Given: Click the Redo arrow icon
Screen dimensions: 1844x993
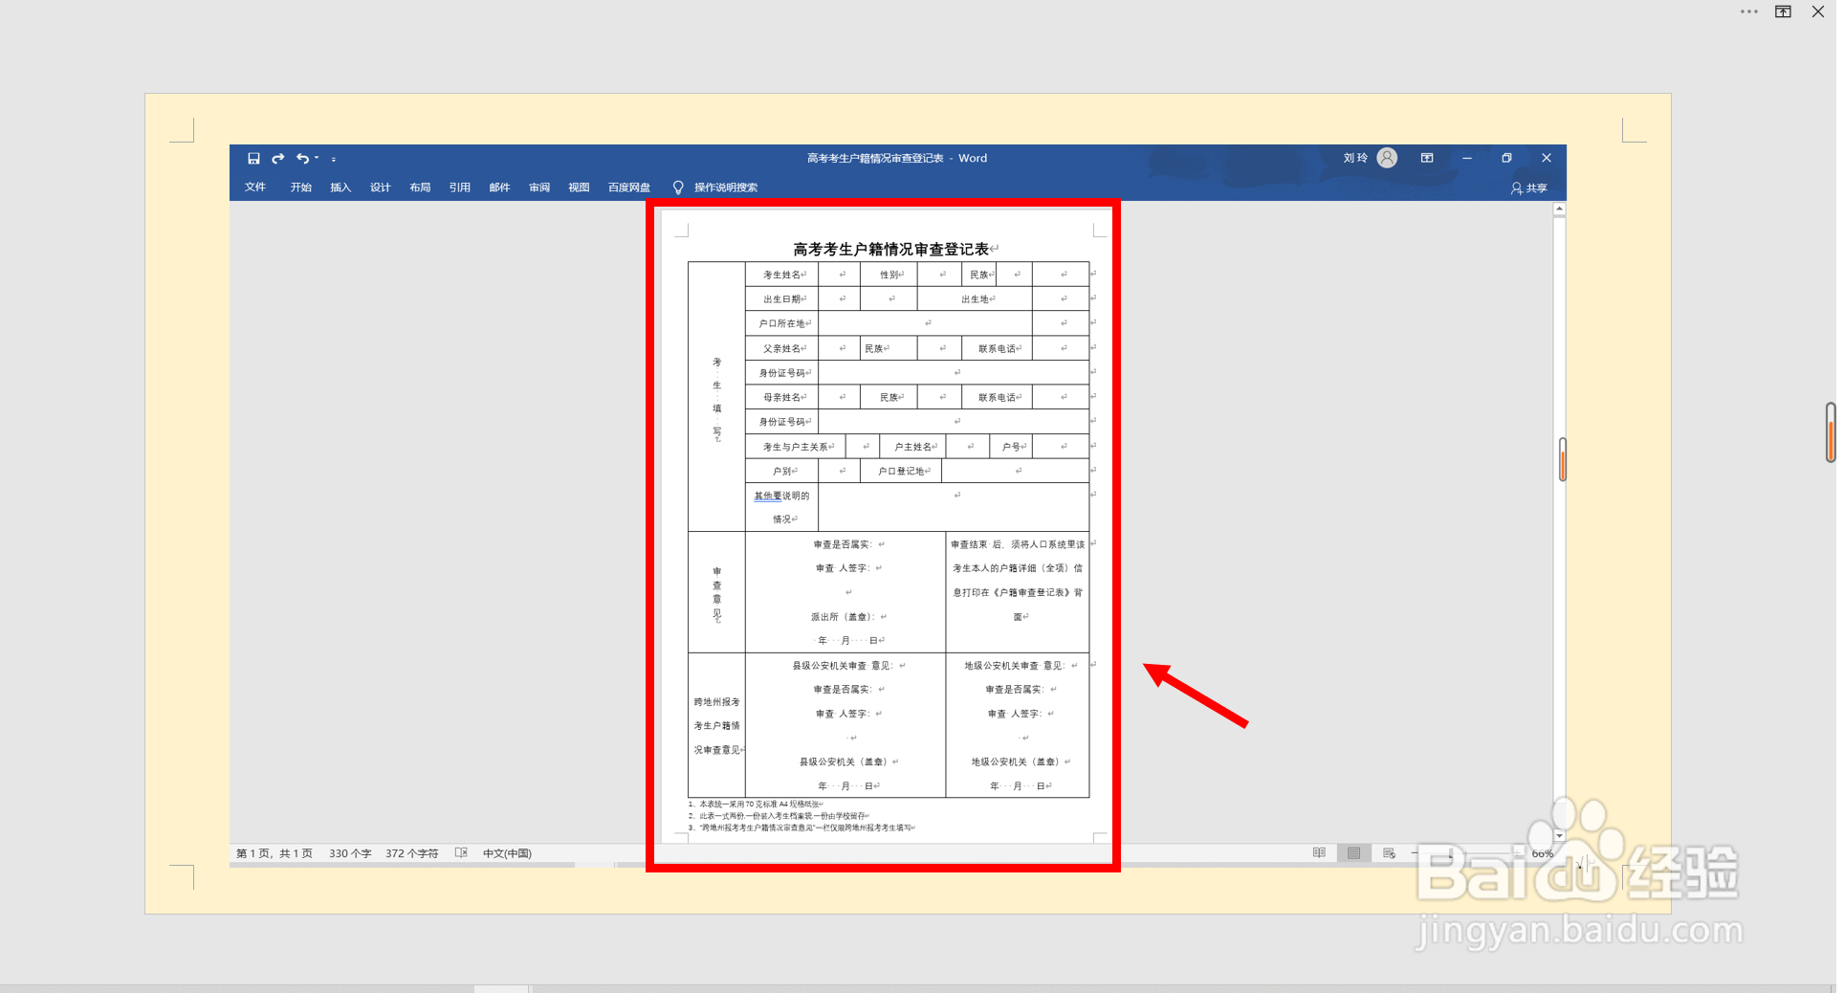Looking at the screenshot, I should [278, 159].
